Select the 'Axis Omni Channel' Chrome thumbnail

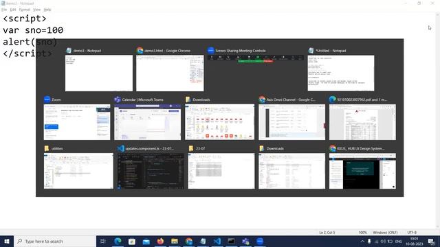(291, 122)
